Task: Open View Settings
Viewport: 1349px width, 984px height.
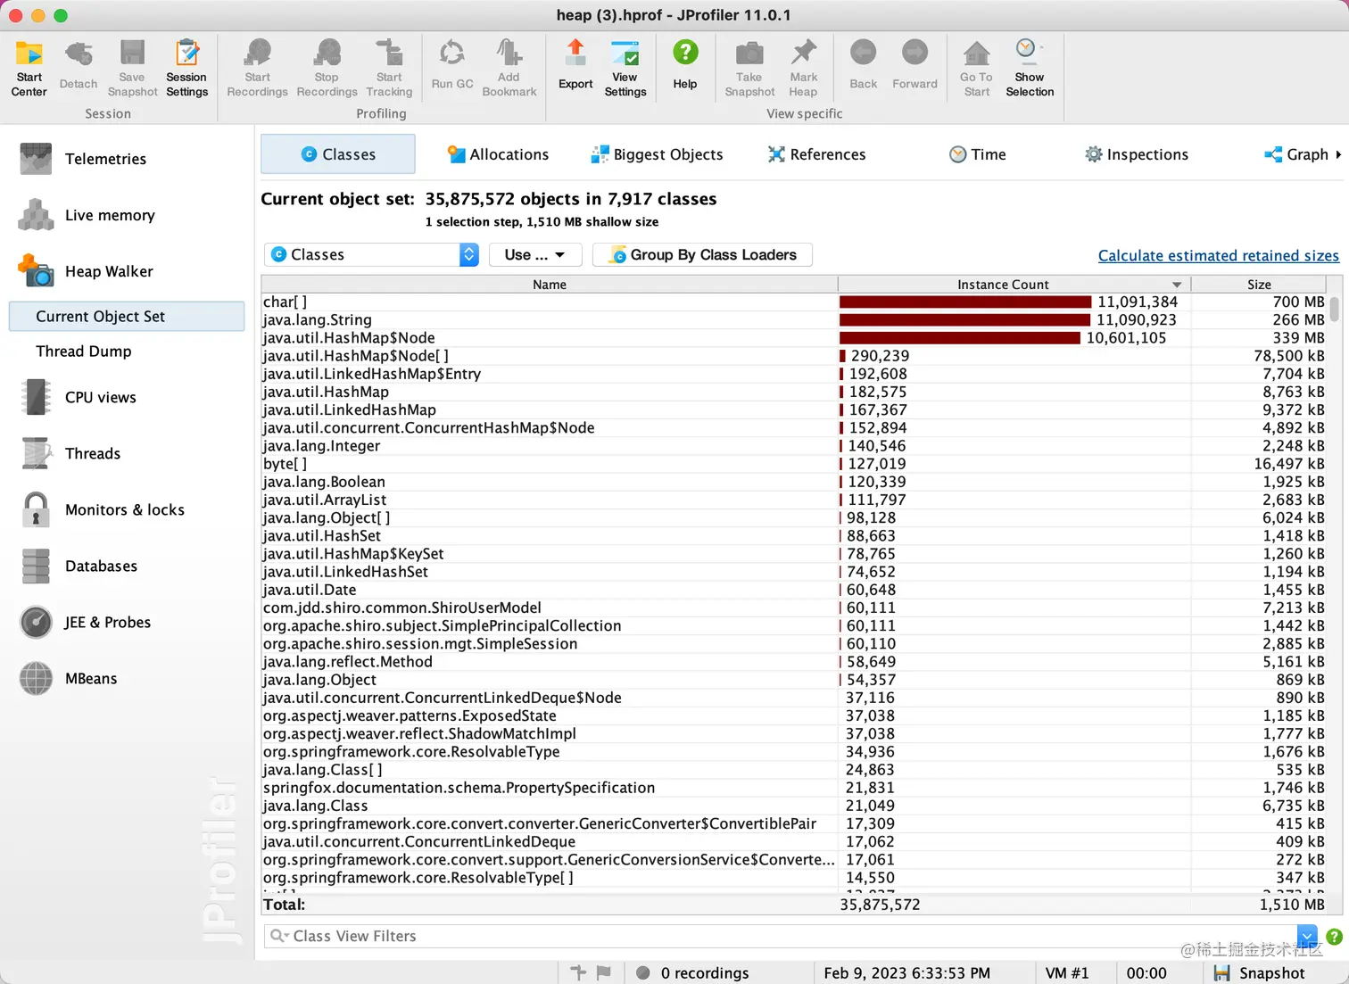Action: pyautogui.click(x=625, y=69)
